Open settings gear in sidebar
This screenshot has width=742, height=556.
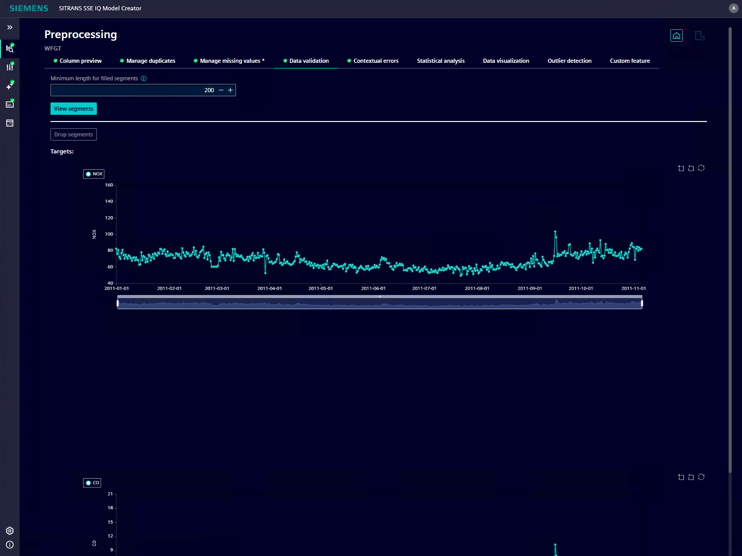coord(10,531)
